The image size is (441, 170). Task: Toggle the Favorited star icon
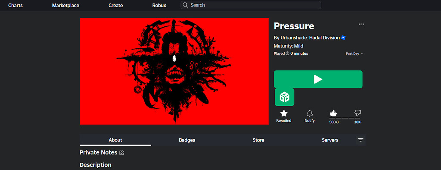click(x=284, y=113)
